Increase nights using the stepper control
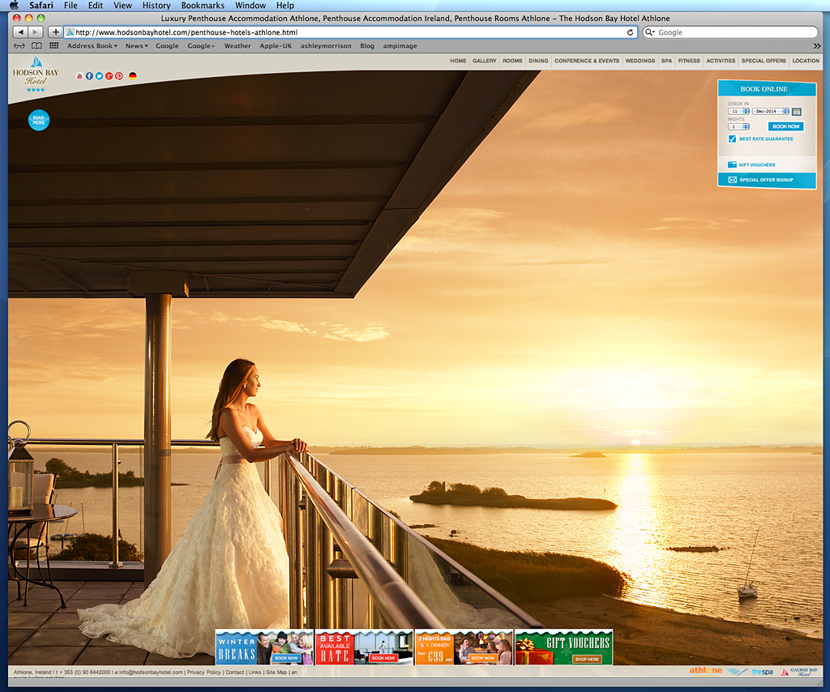830x692 pixels. (747, 126)
